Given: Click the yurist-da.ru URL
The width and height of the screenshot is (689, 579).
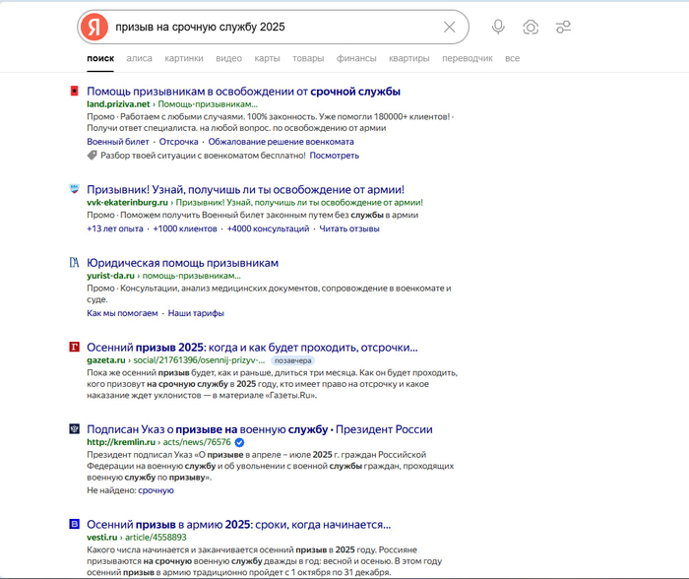Looking at the screenshot, I should click(x=110, y=276).
